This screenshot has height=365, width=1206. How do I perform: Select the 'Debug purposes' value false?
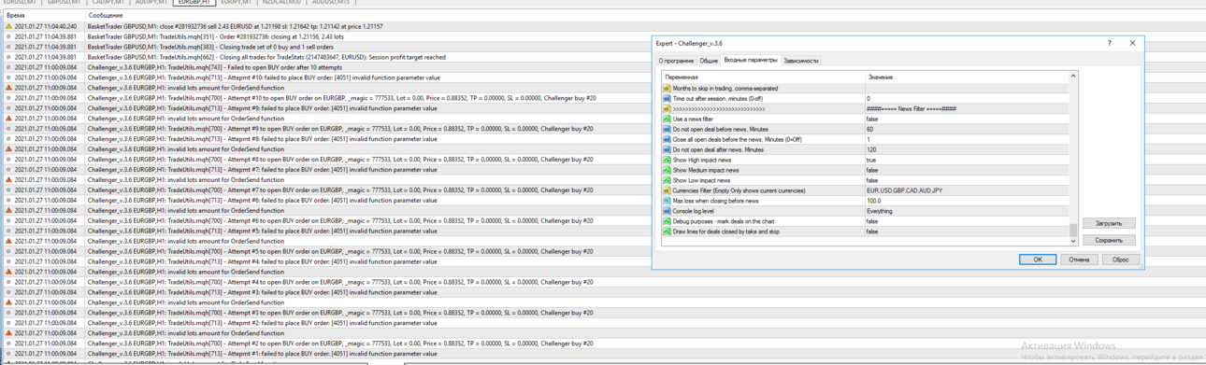(872, 222)
